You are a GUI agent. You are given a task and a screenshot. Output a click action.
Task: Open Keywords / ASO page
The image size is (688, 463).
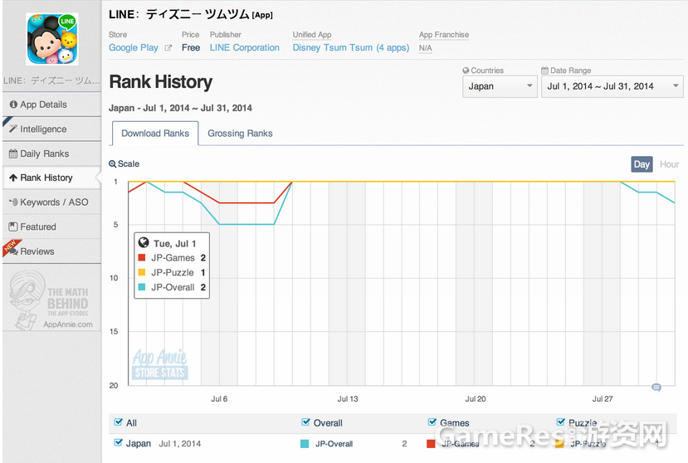51,202
